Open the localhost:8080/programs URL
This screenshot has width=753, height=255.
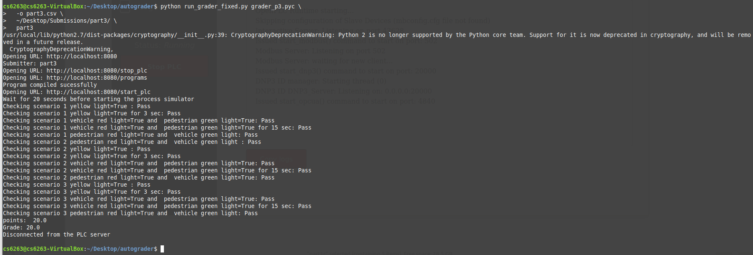pyautogui.click(x=97, y=78)
